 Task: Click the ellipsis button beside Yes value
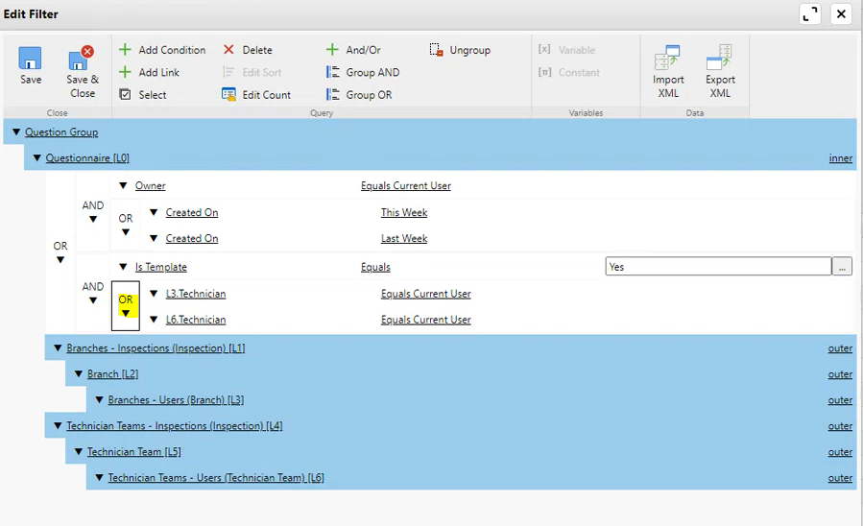[x=842, y=267]
